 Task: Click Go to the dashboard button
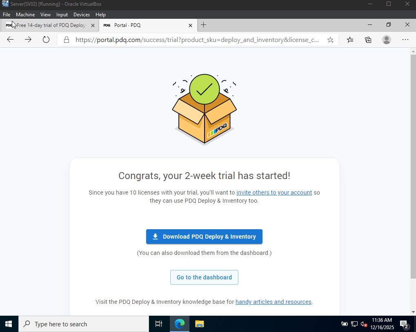pyautogui.click(x=204, y=277)
